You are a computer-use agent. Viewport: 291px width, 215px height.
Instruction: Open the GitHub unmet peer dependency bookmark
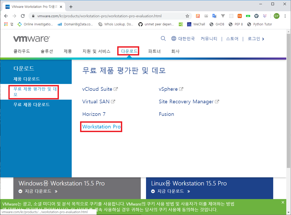click(156, 24)
